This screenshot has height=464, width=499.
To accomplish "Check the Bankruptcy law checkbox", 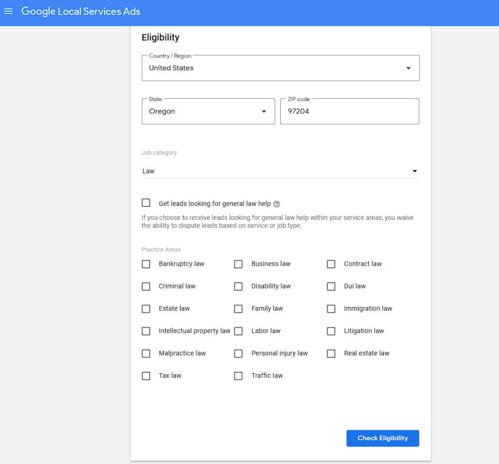I will pyautogui.click(x=146, y=264).
